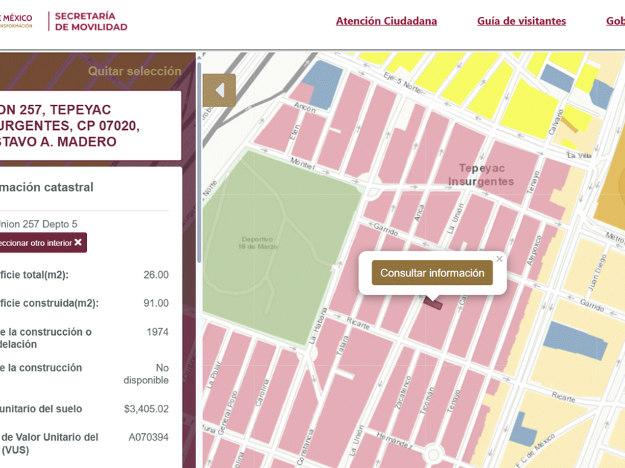Collapse the side panel with arrow button

click(x=219, y=91)
